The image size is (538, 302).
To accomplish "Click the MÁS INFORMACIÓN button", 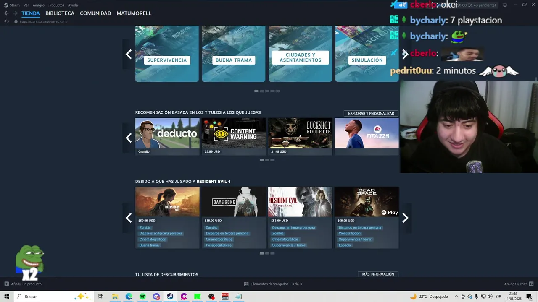I will (x=378, y=274).
